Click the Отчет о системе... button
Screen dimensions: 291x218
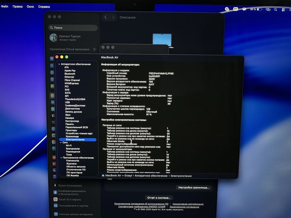(x=159, y=198)
